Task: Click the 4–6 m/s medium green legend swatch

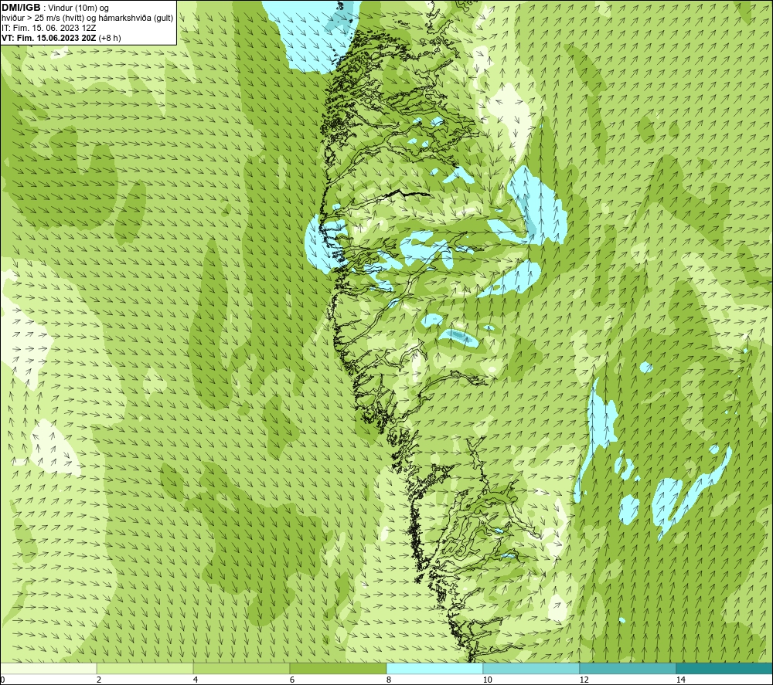Action: [241, 668]
